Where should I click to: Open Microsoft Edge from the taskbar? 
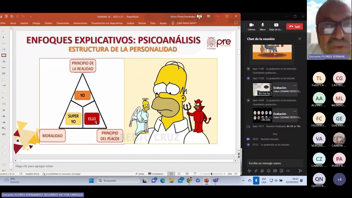click(x=163, y=181)
